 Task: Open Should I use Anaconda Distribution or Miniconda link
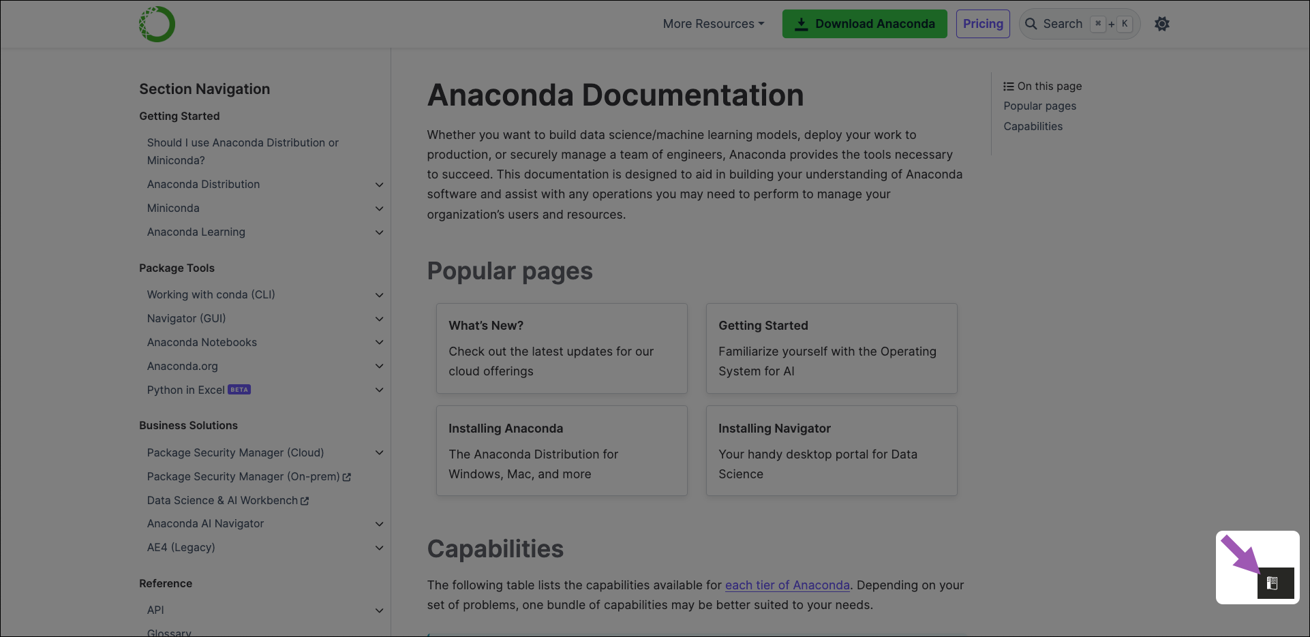243,151
